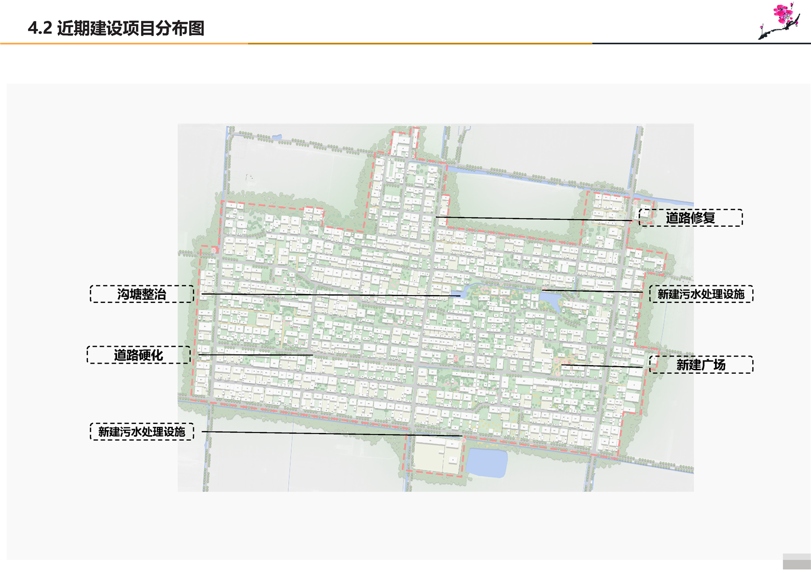
Task: Click the map end of 道路修复 leader line
Action: point(437,218)
